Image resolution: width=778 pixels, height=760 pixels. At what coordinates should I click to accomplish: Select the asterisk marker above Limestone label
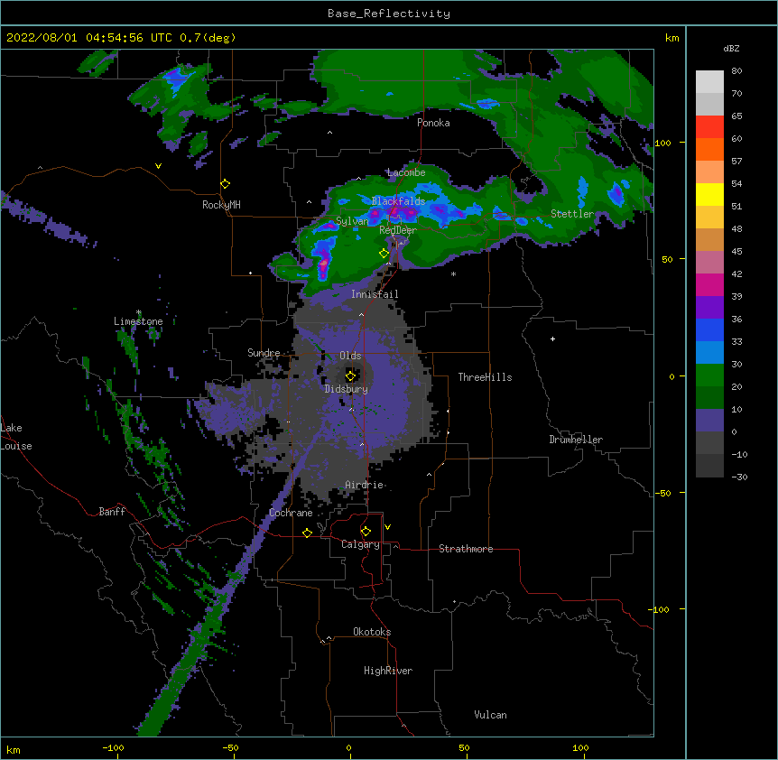click(139, 312)
